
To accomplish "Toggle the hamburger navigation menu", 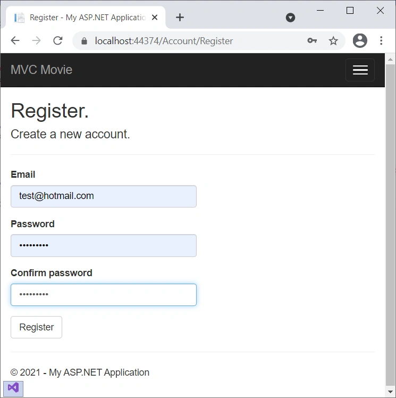I will (x=360, y=70).
